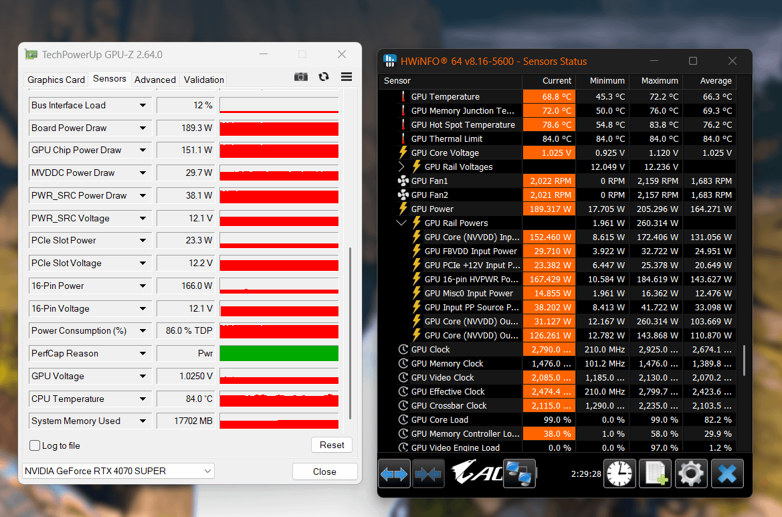Open HWiNFO remote network monitors icon
Image resolution: width=782 pixels, height=517 pixels.
tap(519, 474)
